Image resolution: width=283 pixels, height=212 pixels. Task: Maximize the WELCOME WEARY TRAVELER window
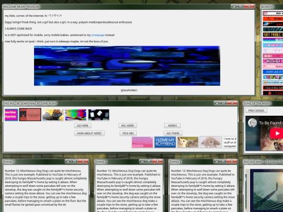(x=241, y=6)
